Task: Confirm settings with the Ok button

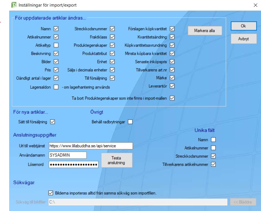Action: click(x=244, y=26)
